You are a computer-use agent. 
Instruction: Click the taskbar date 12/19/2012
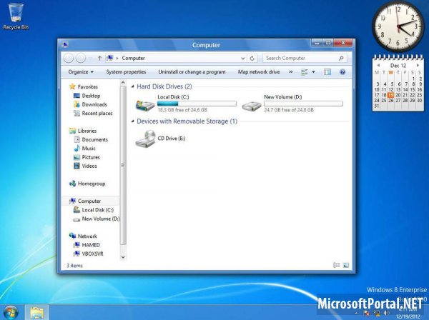coord(408,316)
